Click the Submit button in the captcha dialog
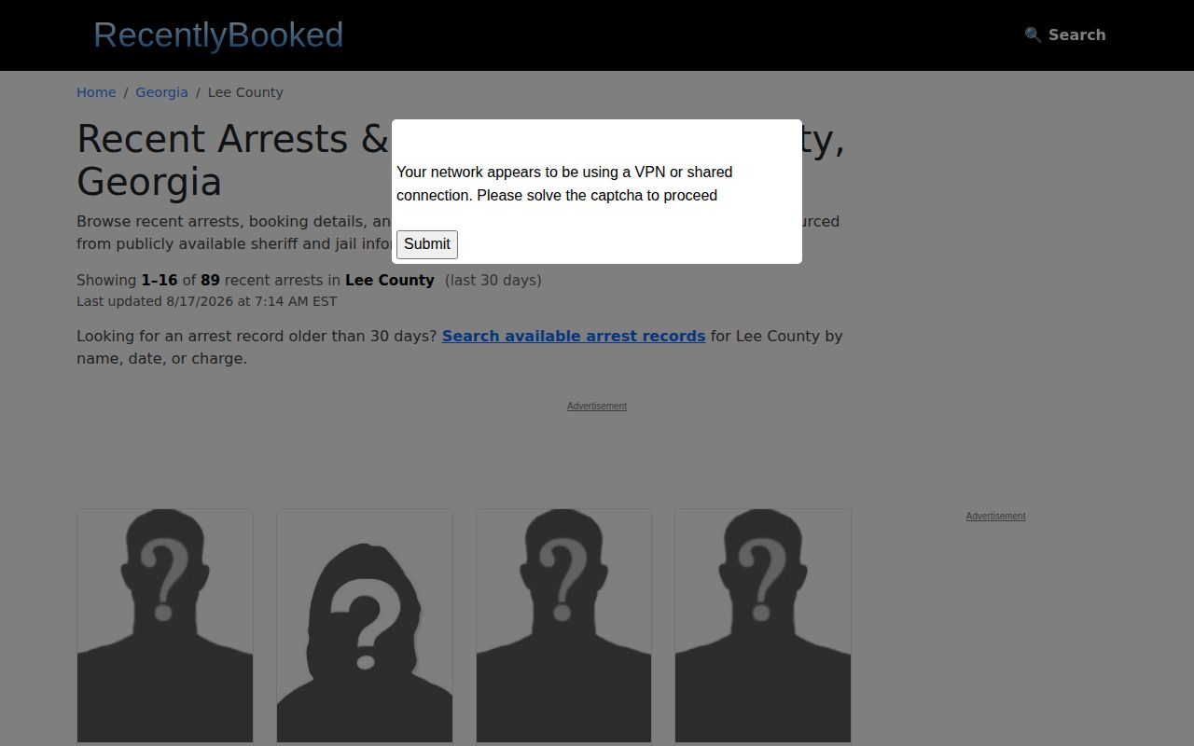 (427, 244)
